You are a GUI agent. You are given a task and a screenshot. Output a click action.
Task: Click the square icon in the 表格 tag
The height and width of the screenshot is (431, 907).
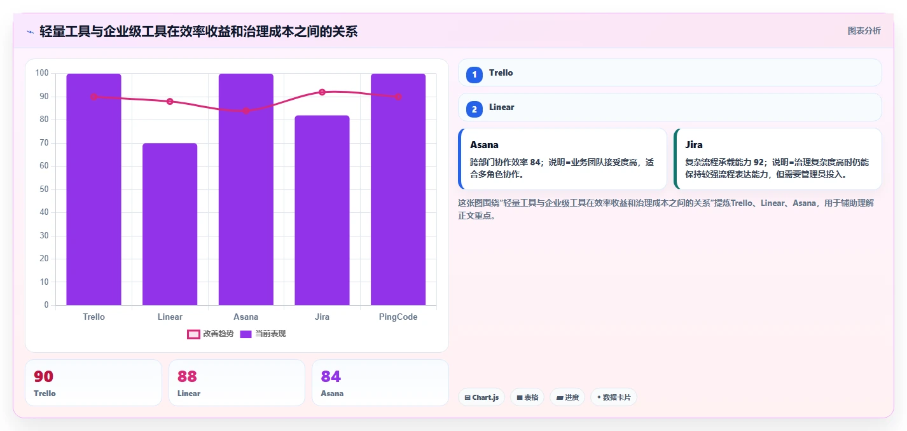coord(520,398)
